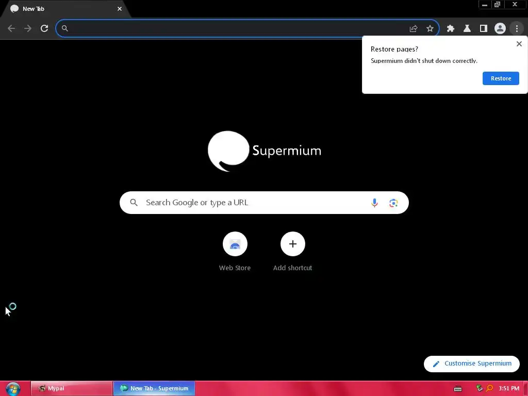528x396 pixels.
Task: Click the magnifier icon in the Google search box
Action: click(x=134, y=202)
